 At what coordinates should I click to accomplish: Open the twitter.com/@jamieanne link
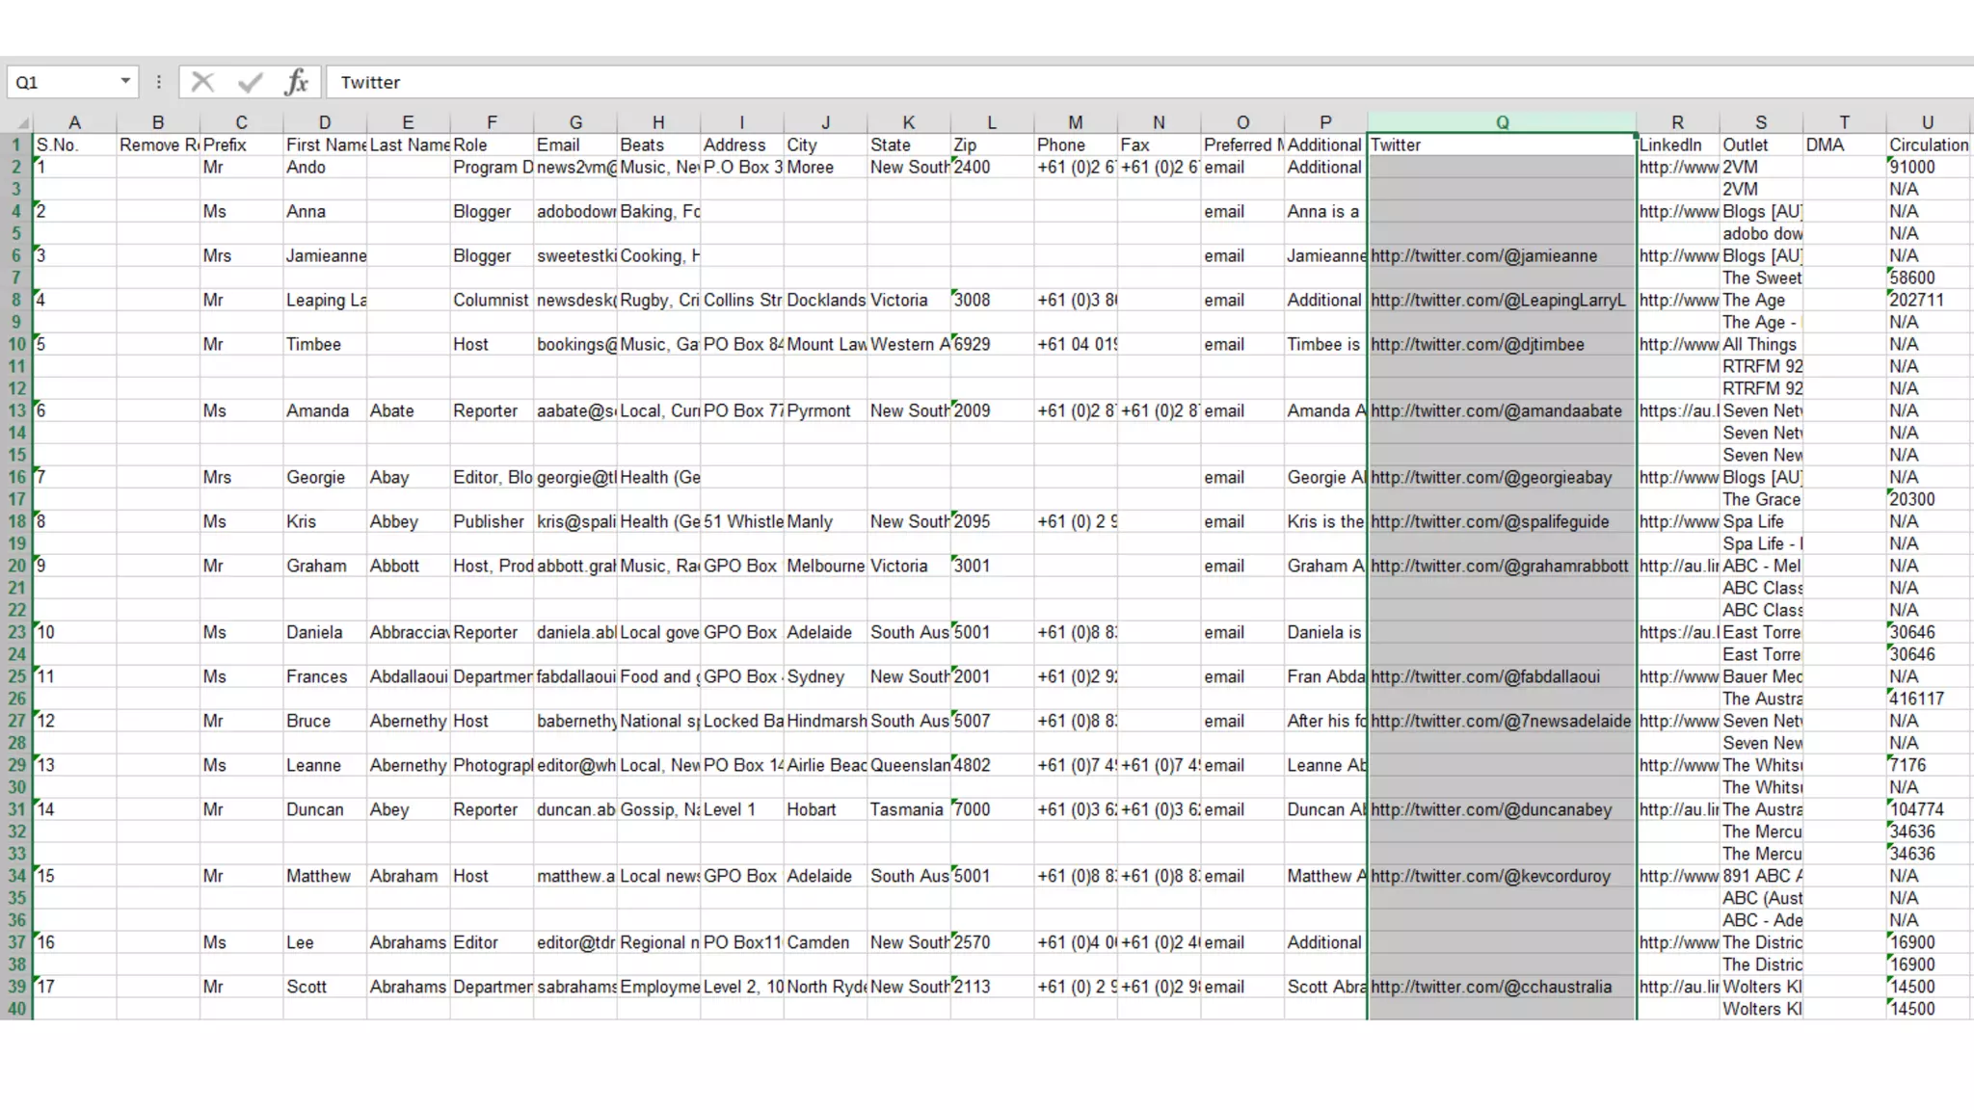tap(1483, 255)
